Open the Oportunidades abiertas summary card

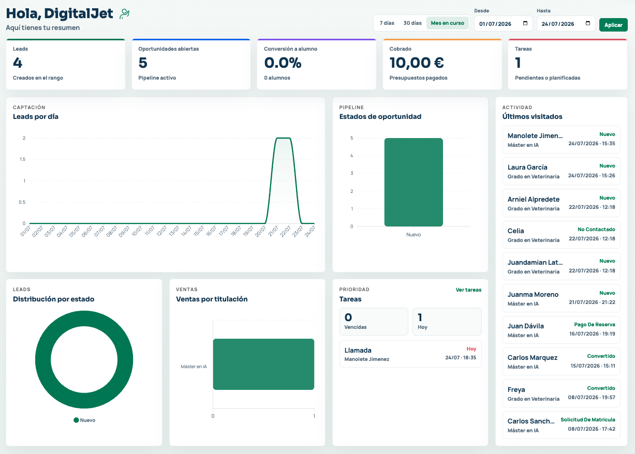(191, 64)
